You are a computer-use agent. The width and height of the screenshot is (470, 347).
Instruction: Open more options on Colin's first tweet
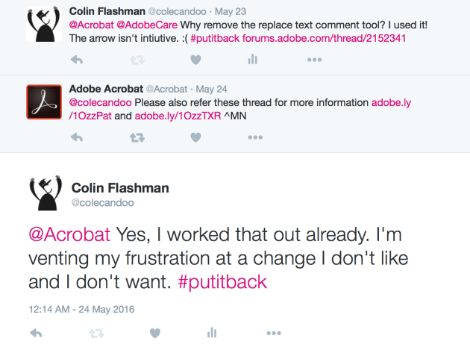tap(313, 60)
